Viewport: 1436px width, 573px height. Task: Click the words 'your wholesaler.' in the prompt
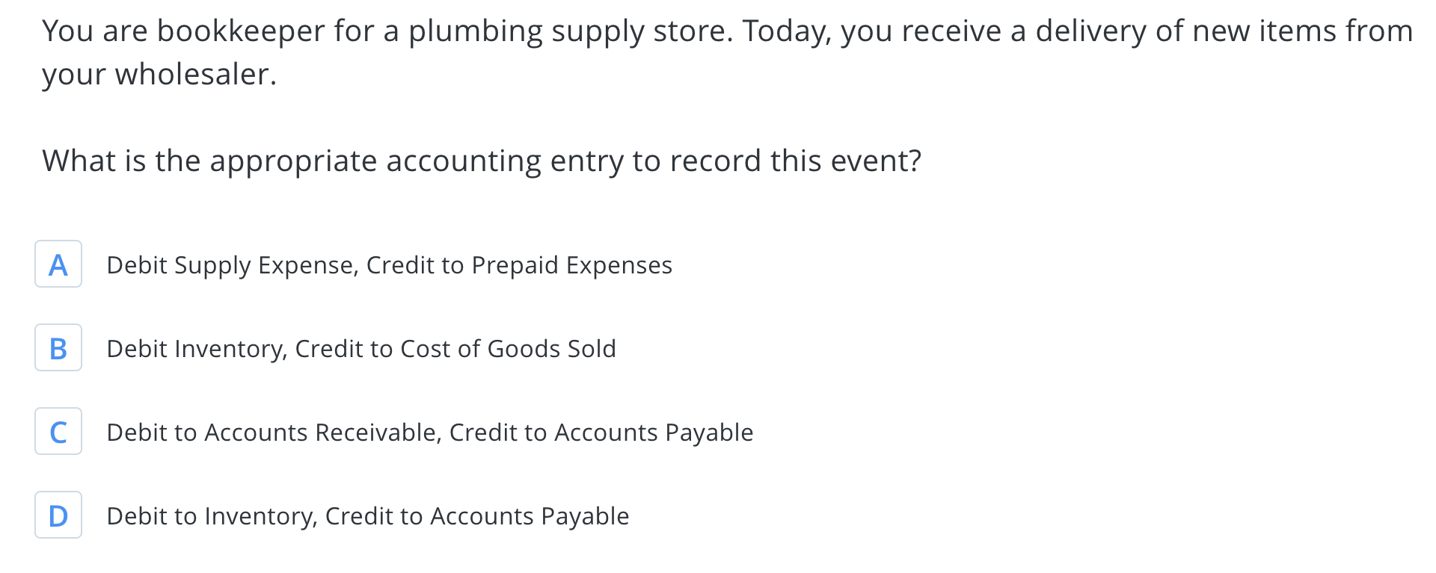click(x=159, y=75)
